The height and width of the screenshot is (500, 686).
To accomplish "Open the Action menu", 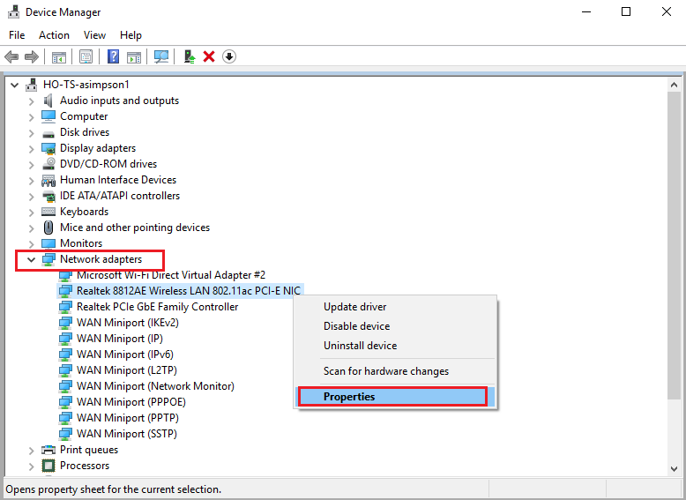I will tap(54, 35).
